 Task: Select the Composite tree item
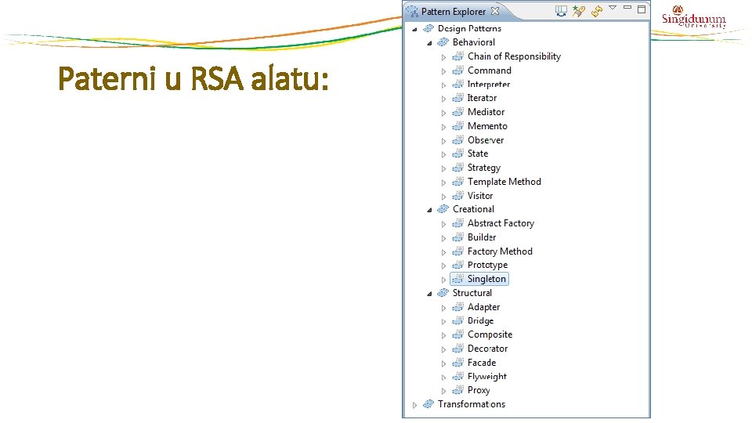(x=490, y=334)
